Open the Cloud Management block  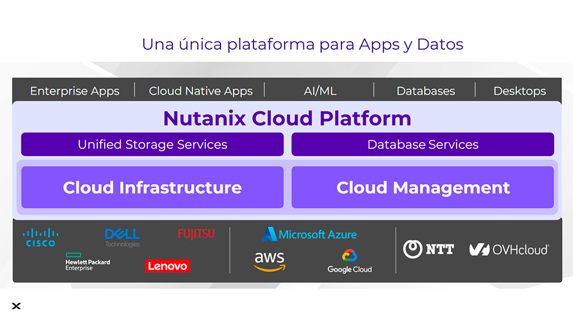click(x=423, y=187)
